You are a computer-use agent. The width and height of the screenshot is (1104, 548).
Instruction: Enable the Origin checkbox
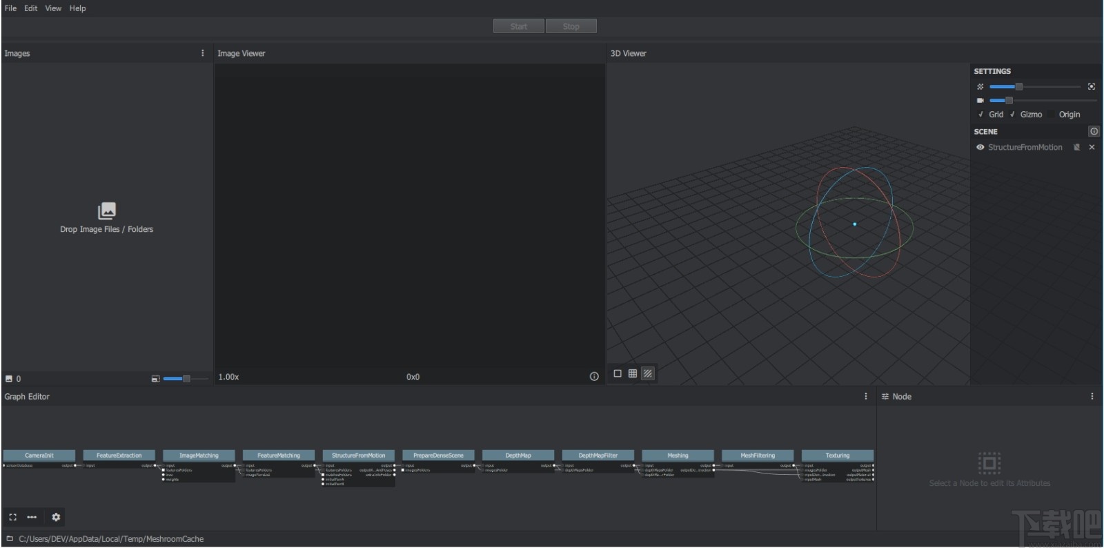1052,115
